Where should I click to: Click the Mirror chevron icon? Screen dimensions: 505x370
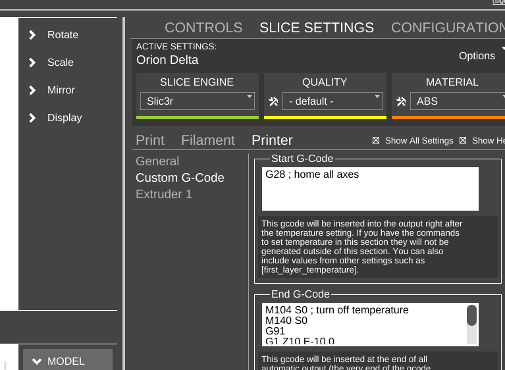point(32,90)
